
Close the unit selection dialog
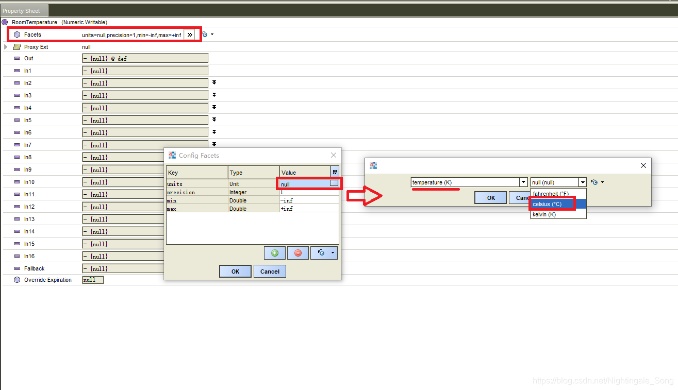click(643, 165)
